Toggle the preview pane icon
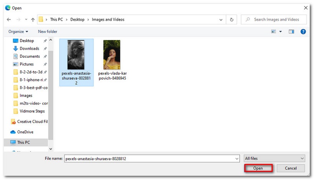This screenshot has width=314, height=180. (291, 31)
